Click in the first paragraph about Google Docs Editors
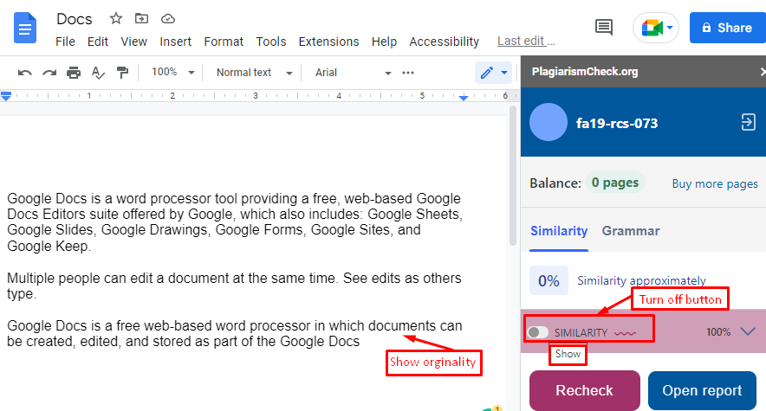Image resolution: width=766 pixels, height=411 pixels. tap(235, 222)
